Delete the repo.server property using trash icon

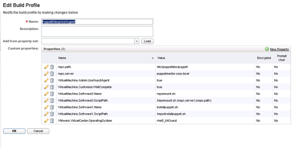tap(52, 73)
